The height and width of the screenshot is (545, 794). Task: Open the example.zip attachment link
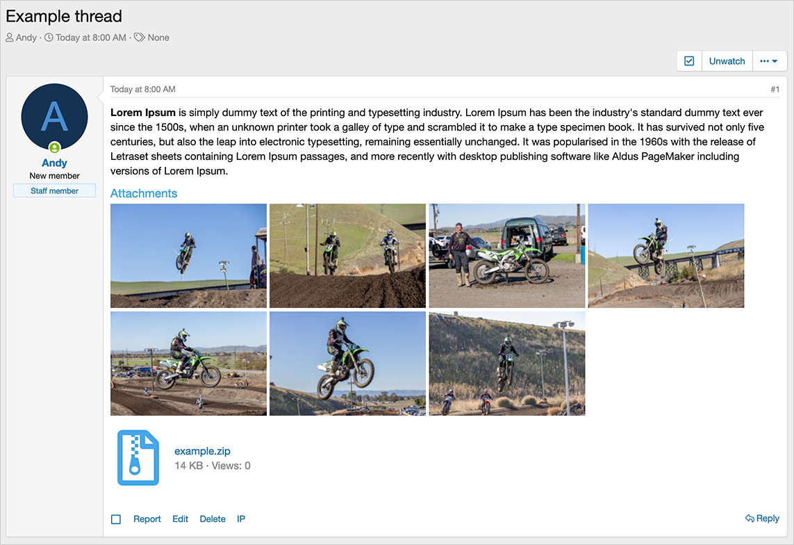tap(202, 450)
